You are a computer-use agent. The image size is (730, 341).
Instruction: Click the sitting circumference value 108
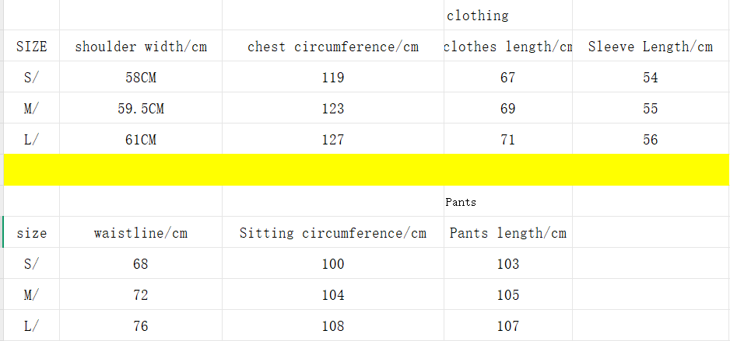333,326
